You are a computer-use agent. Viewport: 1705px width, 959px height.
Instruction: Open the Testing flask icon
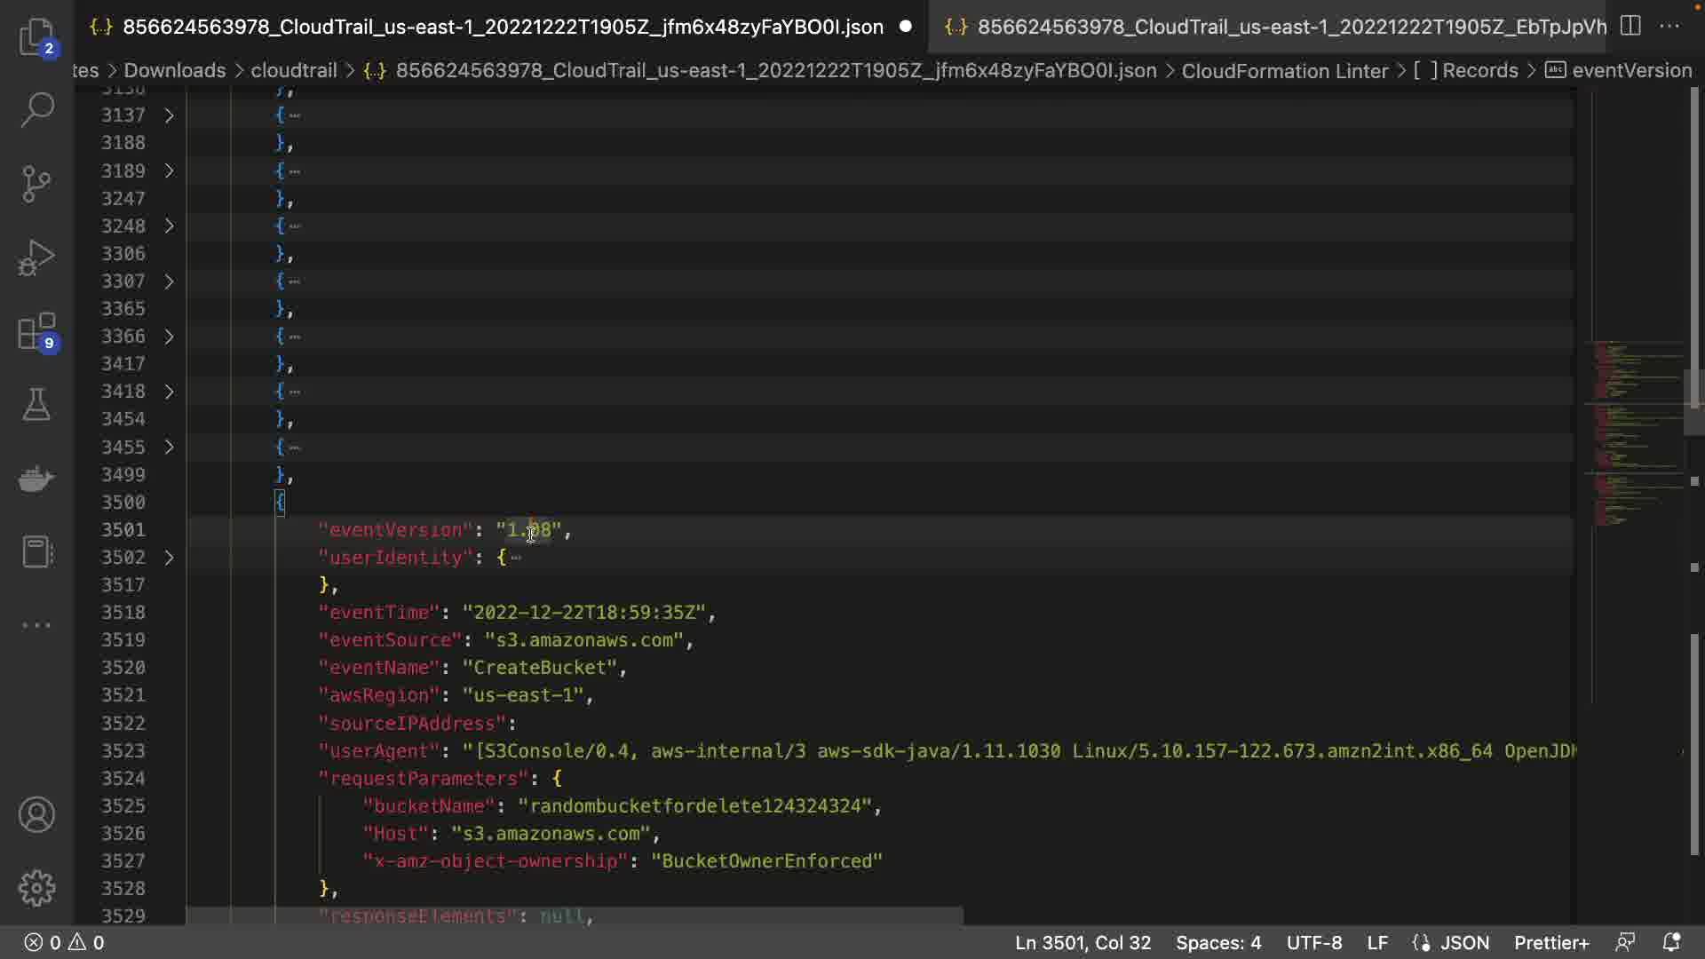point(36,405)
